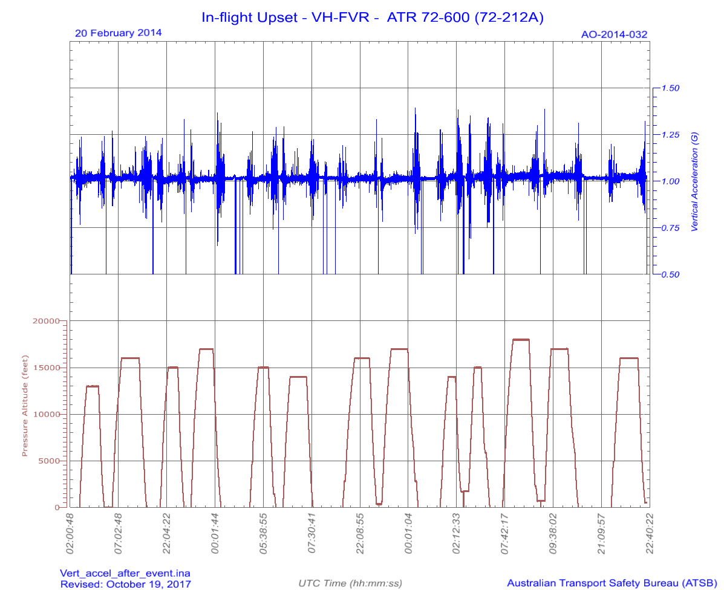Click the 'Vertical Acceleration (G)' axis label
The image size is (724, 590).
pos(694,182)
